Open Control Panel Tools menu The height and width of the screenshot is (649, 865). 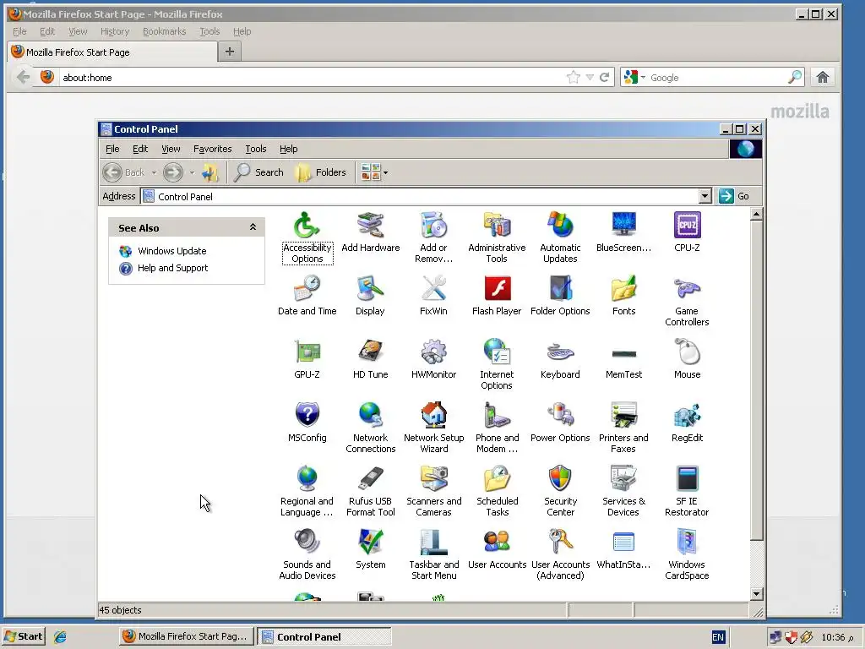[255, 149]
